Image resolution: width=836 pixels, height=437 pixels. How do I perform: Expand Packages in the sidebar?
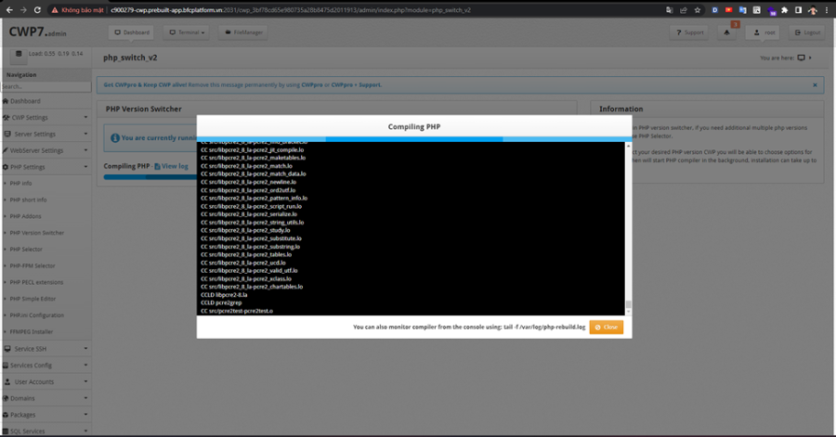[46, 415]
